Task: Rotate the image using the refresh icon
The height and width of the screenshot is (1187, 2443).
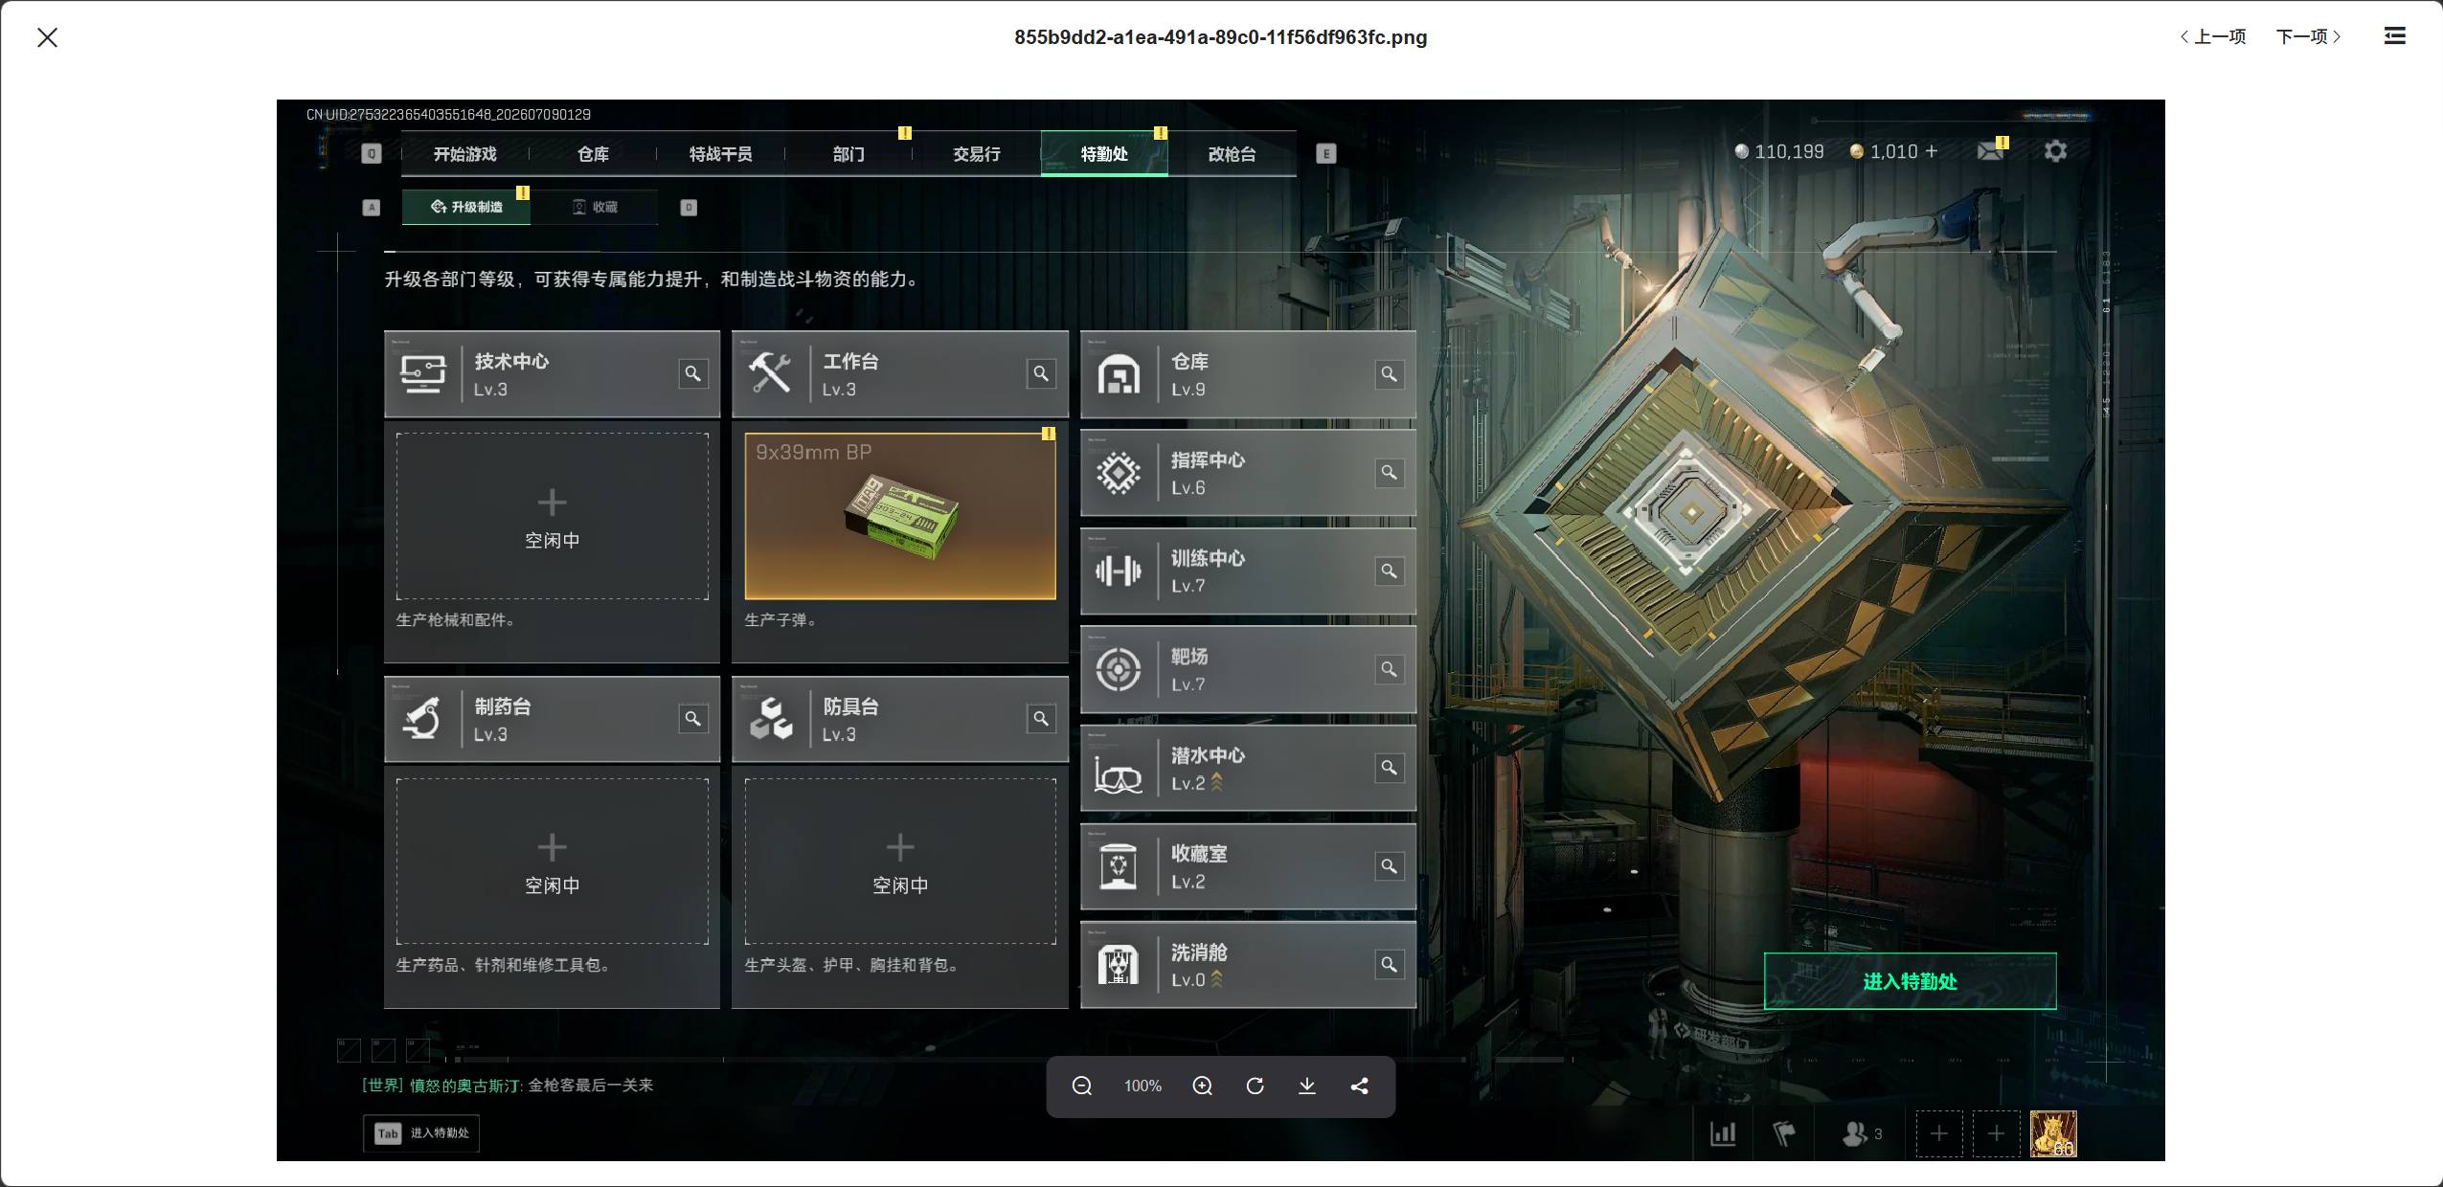Action: [x=1255, y=1086]
